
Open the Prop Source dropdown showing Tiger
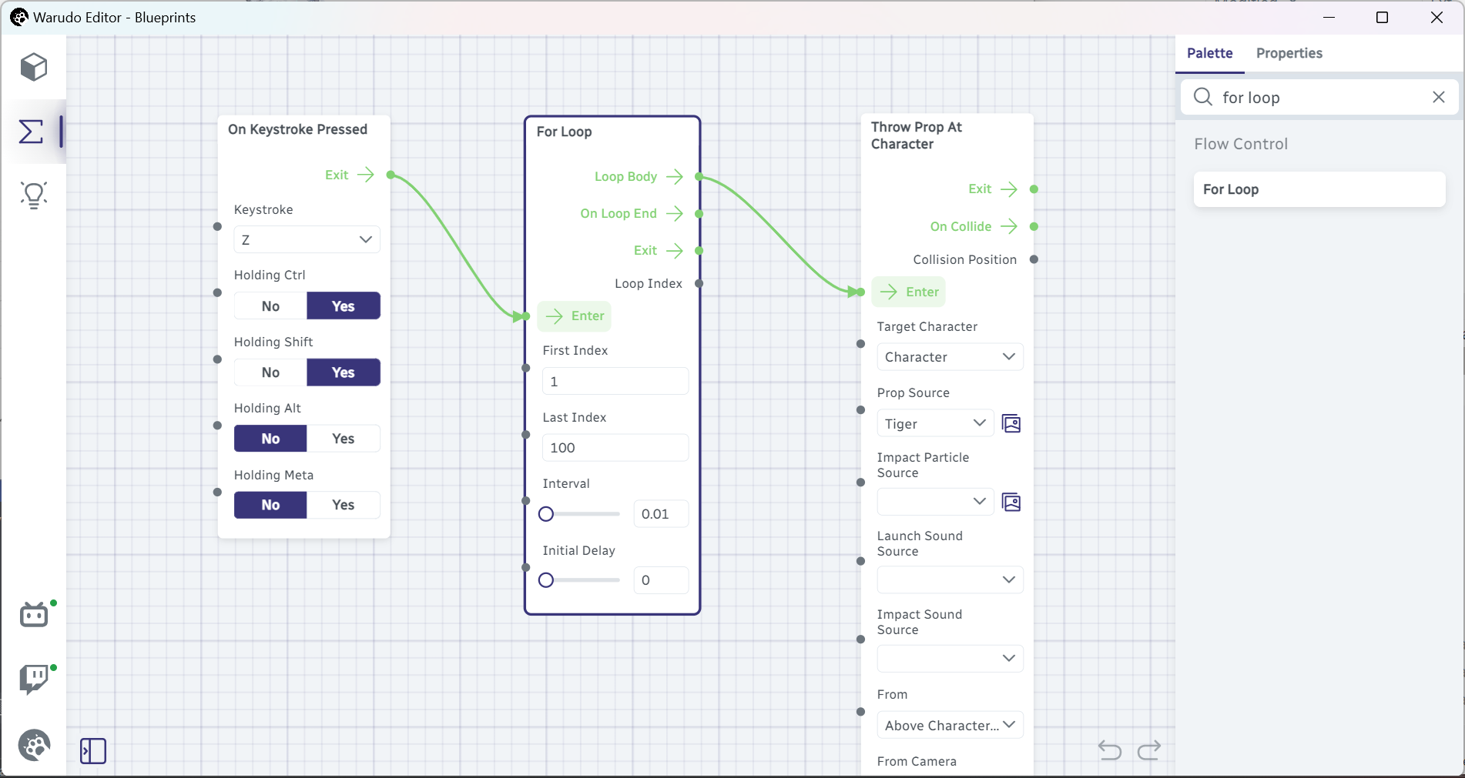[935, 423]
